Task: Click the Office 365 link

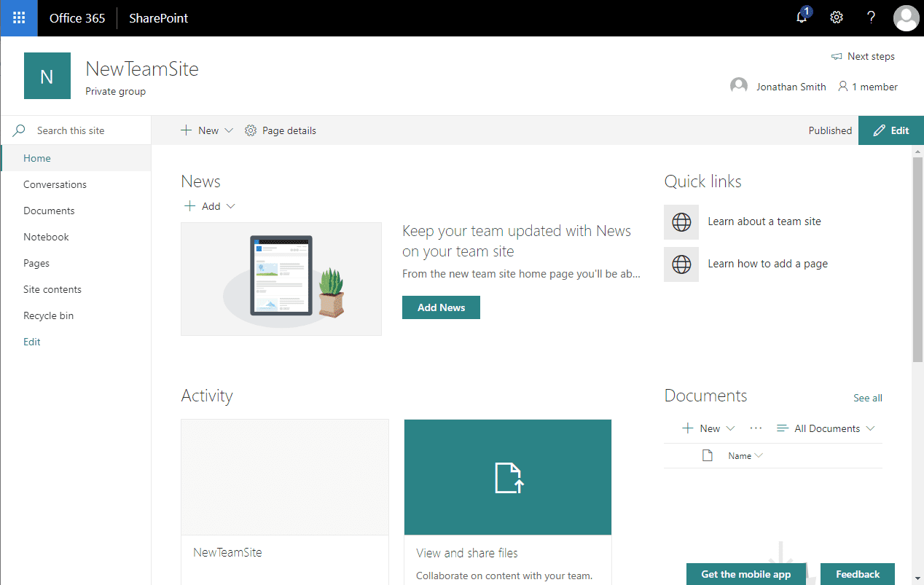Action: (x=77, y=18)
